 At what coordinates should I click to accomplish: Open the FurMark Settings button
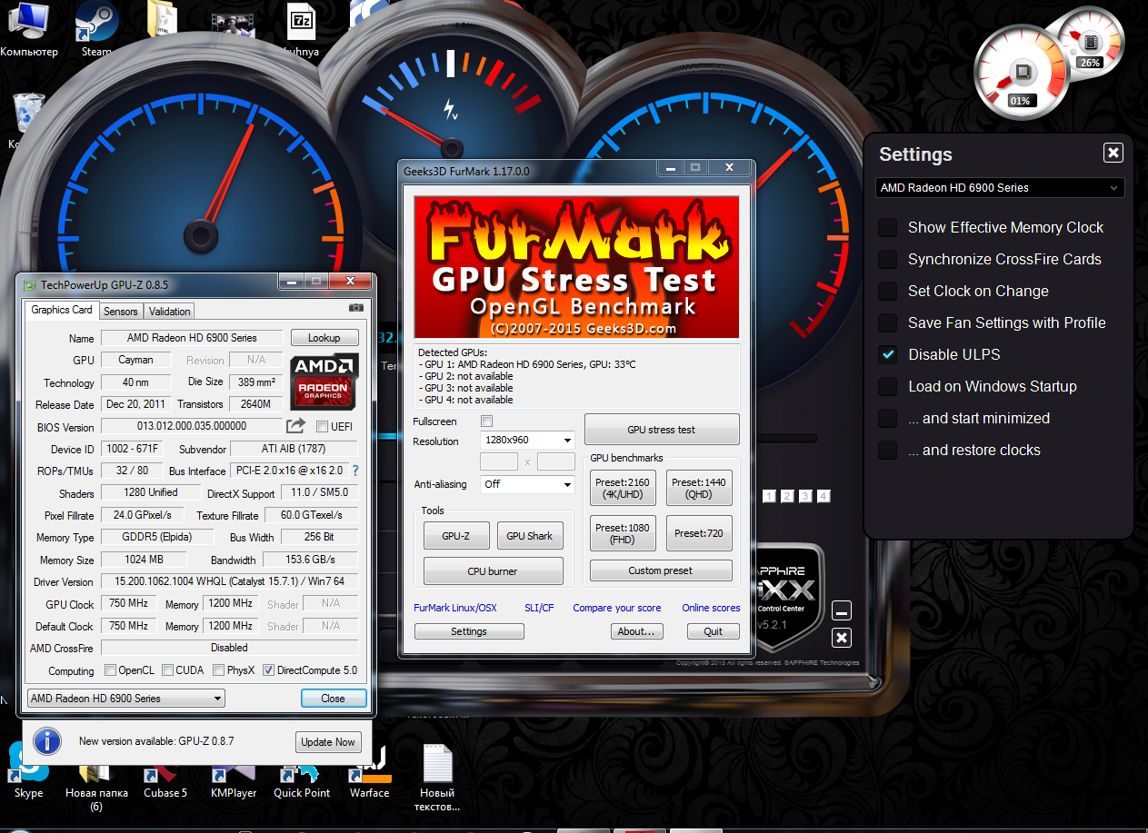tap(469, 631)
